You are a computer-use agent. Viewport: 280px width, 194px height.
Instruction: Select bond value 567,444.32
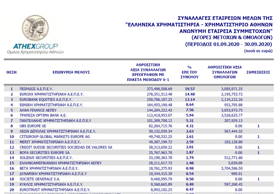233,131
